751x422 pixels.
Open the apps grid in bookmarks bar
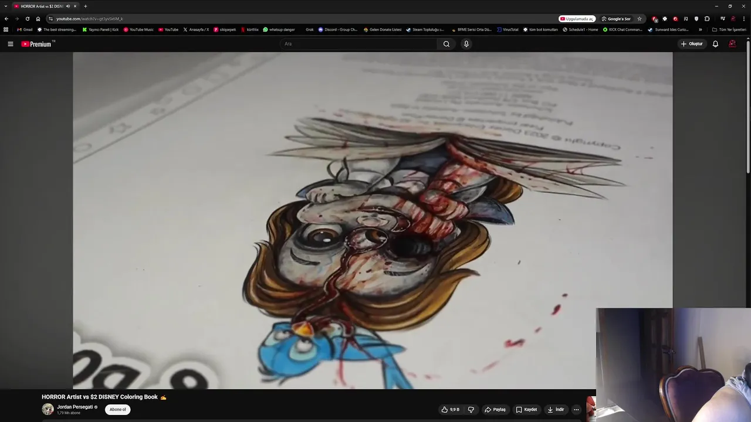[x=6, y=29]
